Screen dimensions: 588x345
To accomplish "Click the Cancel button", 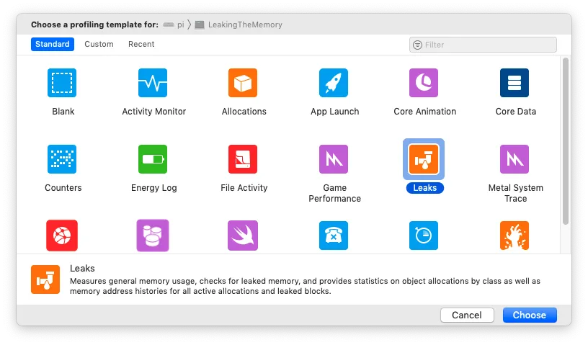I will click(467, 315).
